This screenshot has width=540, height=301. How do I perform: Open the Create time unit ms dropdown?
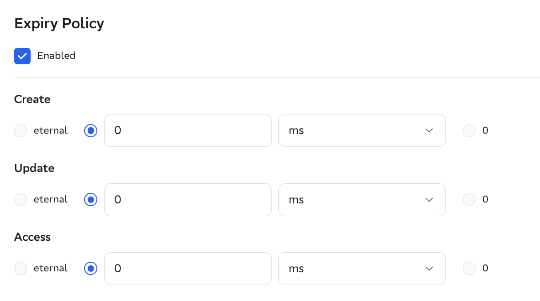[361, 130]
